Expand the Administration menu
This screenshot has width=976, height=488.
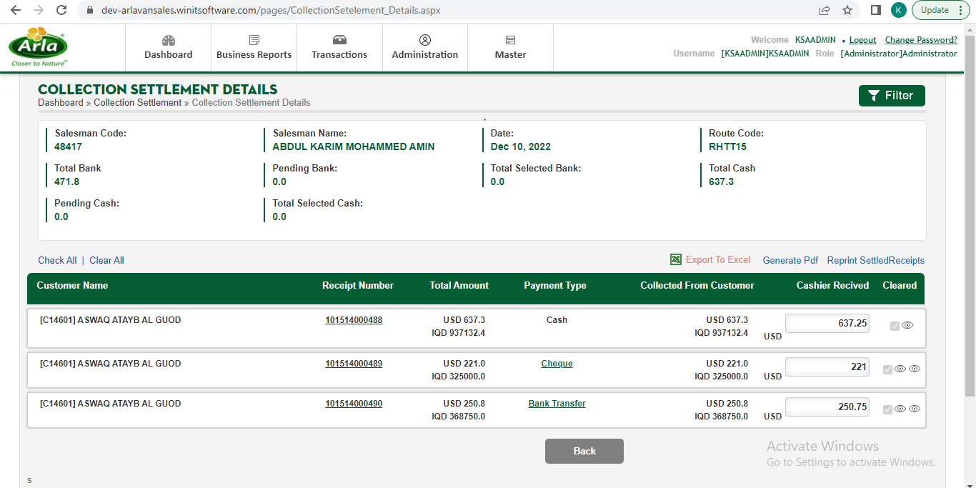(x=424, y=48)
